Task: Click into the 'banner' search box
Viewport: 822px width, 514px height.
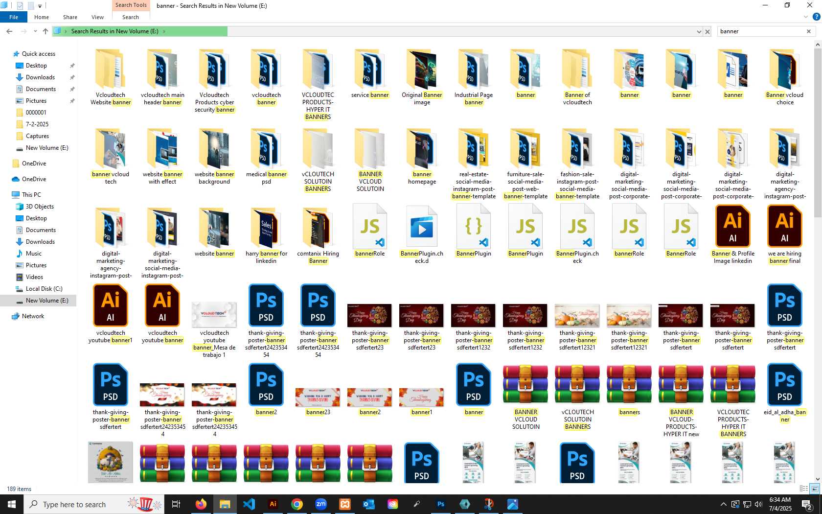Action: 761,31
